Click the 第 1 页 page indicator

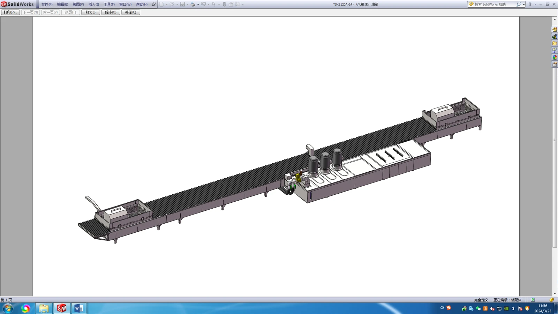(x=6, y=300)
